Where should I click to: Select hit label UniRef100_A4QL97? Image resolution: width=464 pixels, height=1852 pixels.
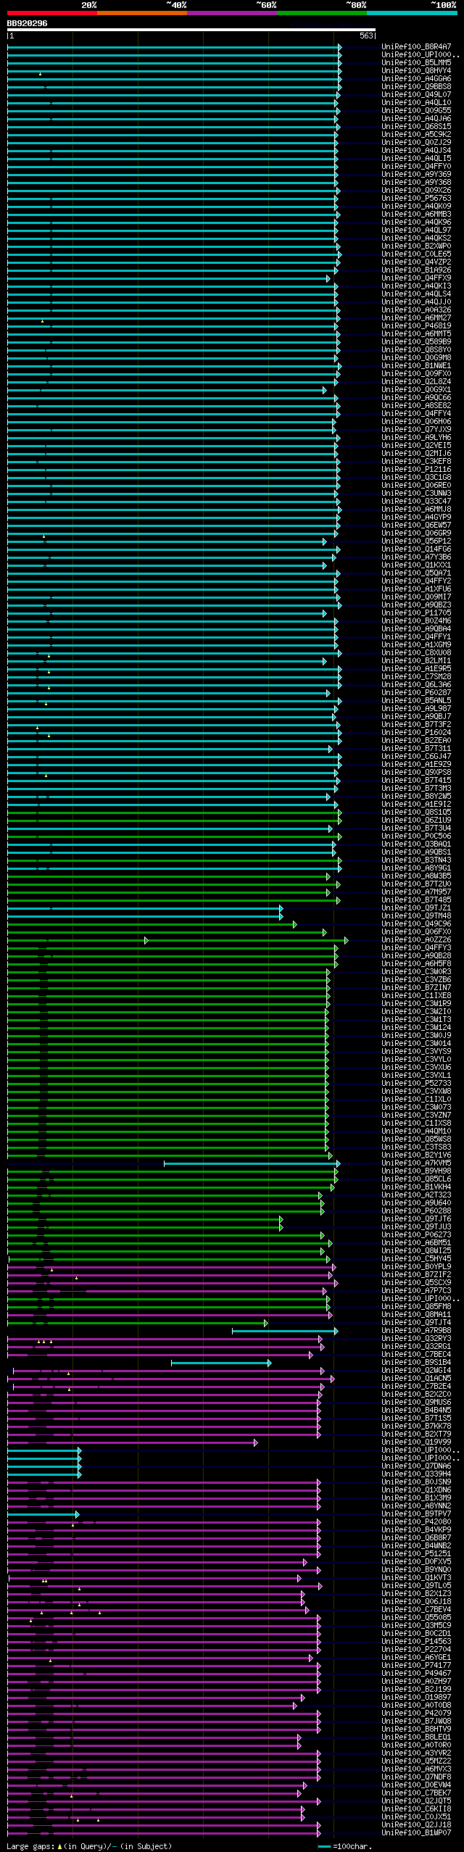[x=416, y=231]
